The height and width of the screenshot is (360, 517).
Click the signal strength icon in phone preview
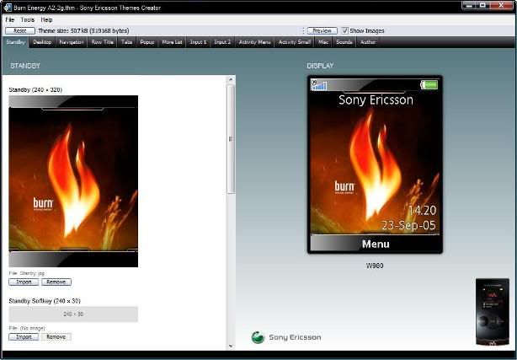coord(319,85)
